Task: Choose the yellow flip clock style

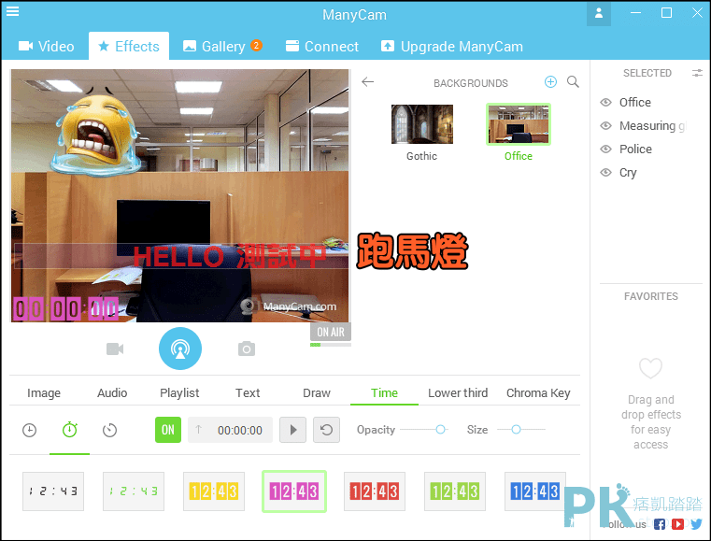Action: pyautogui.click(x=214, y=491)
